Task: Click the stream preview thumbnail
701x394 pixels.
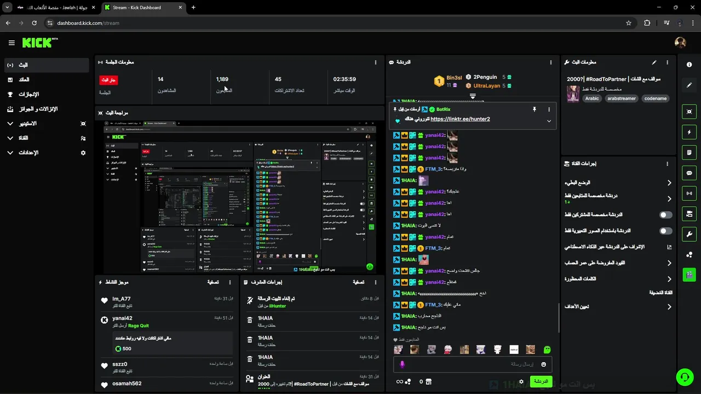Action: pyautogui.click(x=239, y=197)
